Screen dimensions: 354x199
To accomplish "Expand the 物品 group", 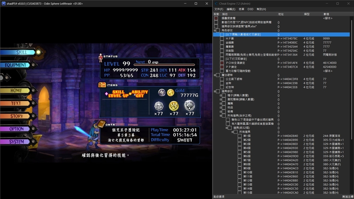I will (220, 107).
